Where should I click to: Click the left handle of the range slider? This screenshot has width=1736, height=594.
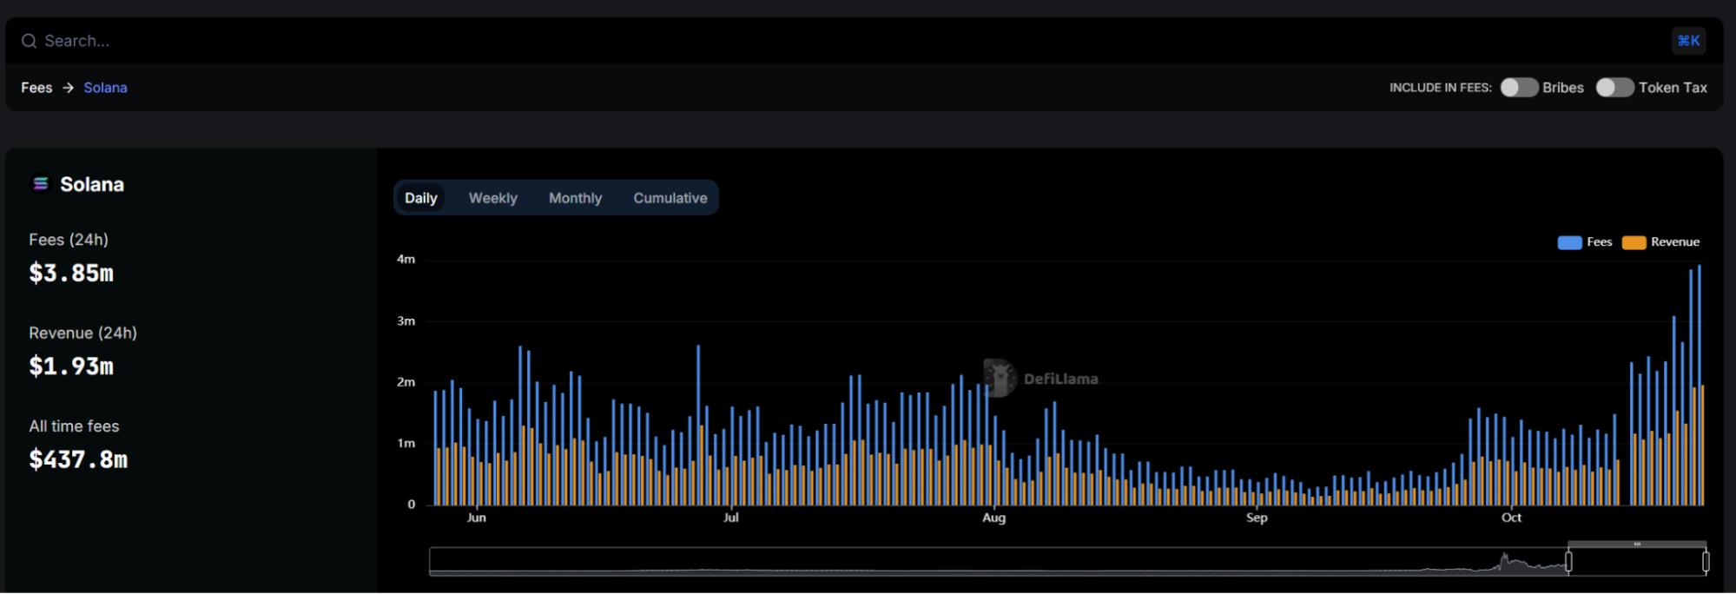[x=1568, y=562]
